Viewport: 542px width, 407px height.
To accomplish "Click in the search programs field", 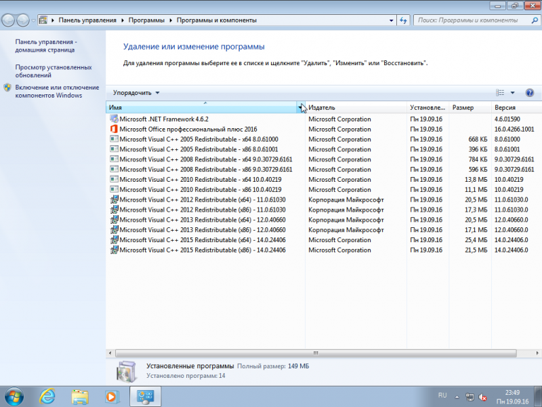I will point(472,20).
